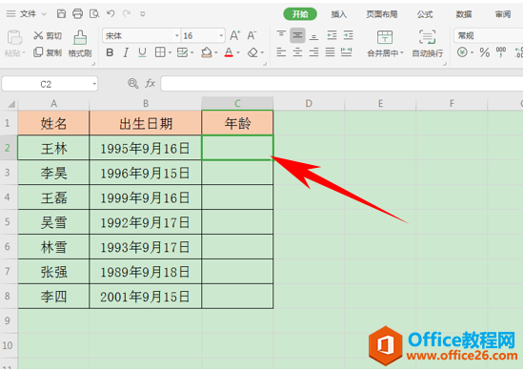Select column B header
Image resolution: width=524 pixels, height=372 pixels.
coord(146,104)
